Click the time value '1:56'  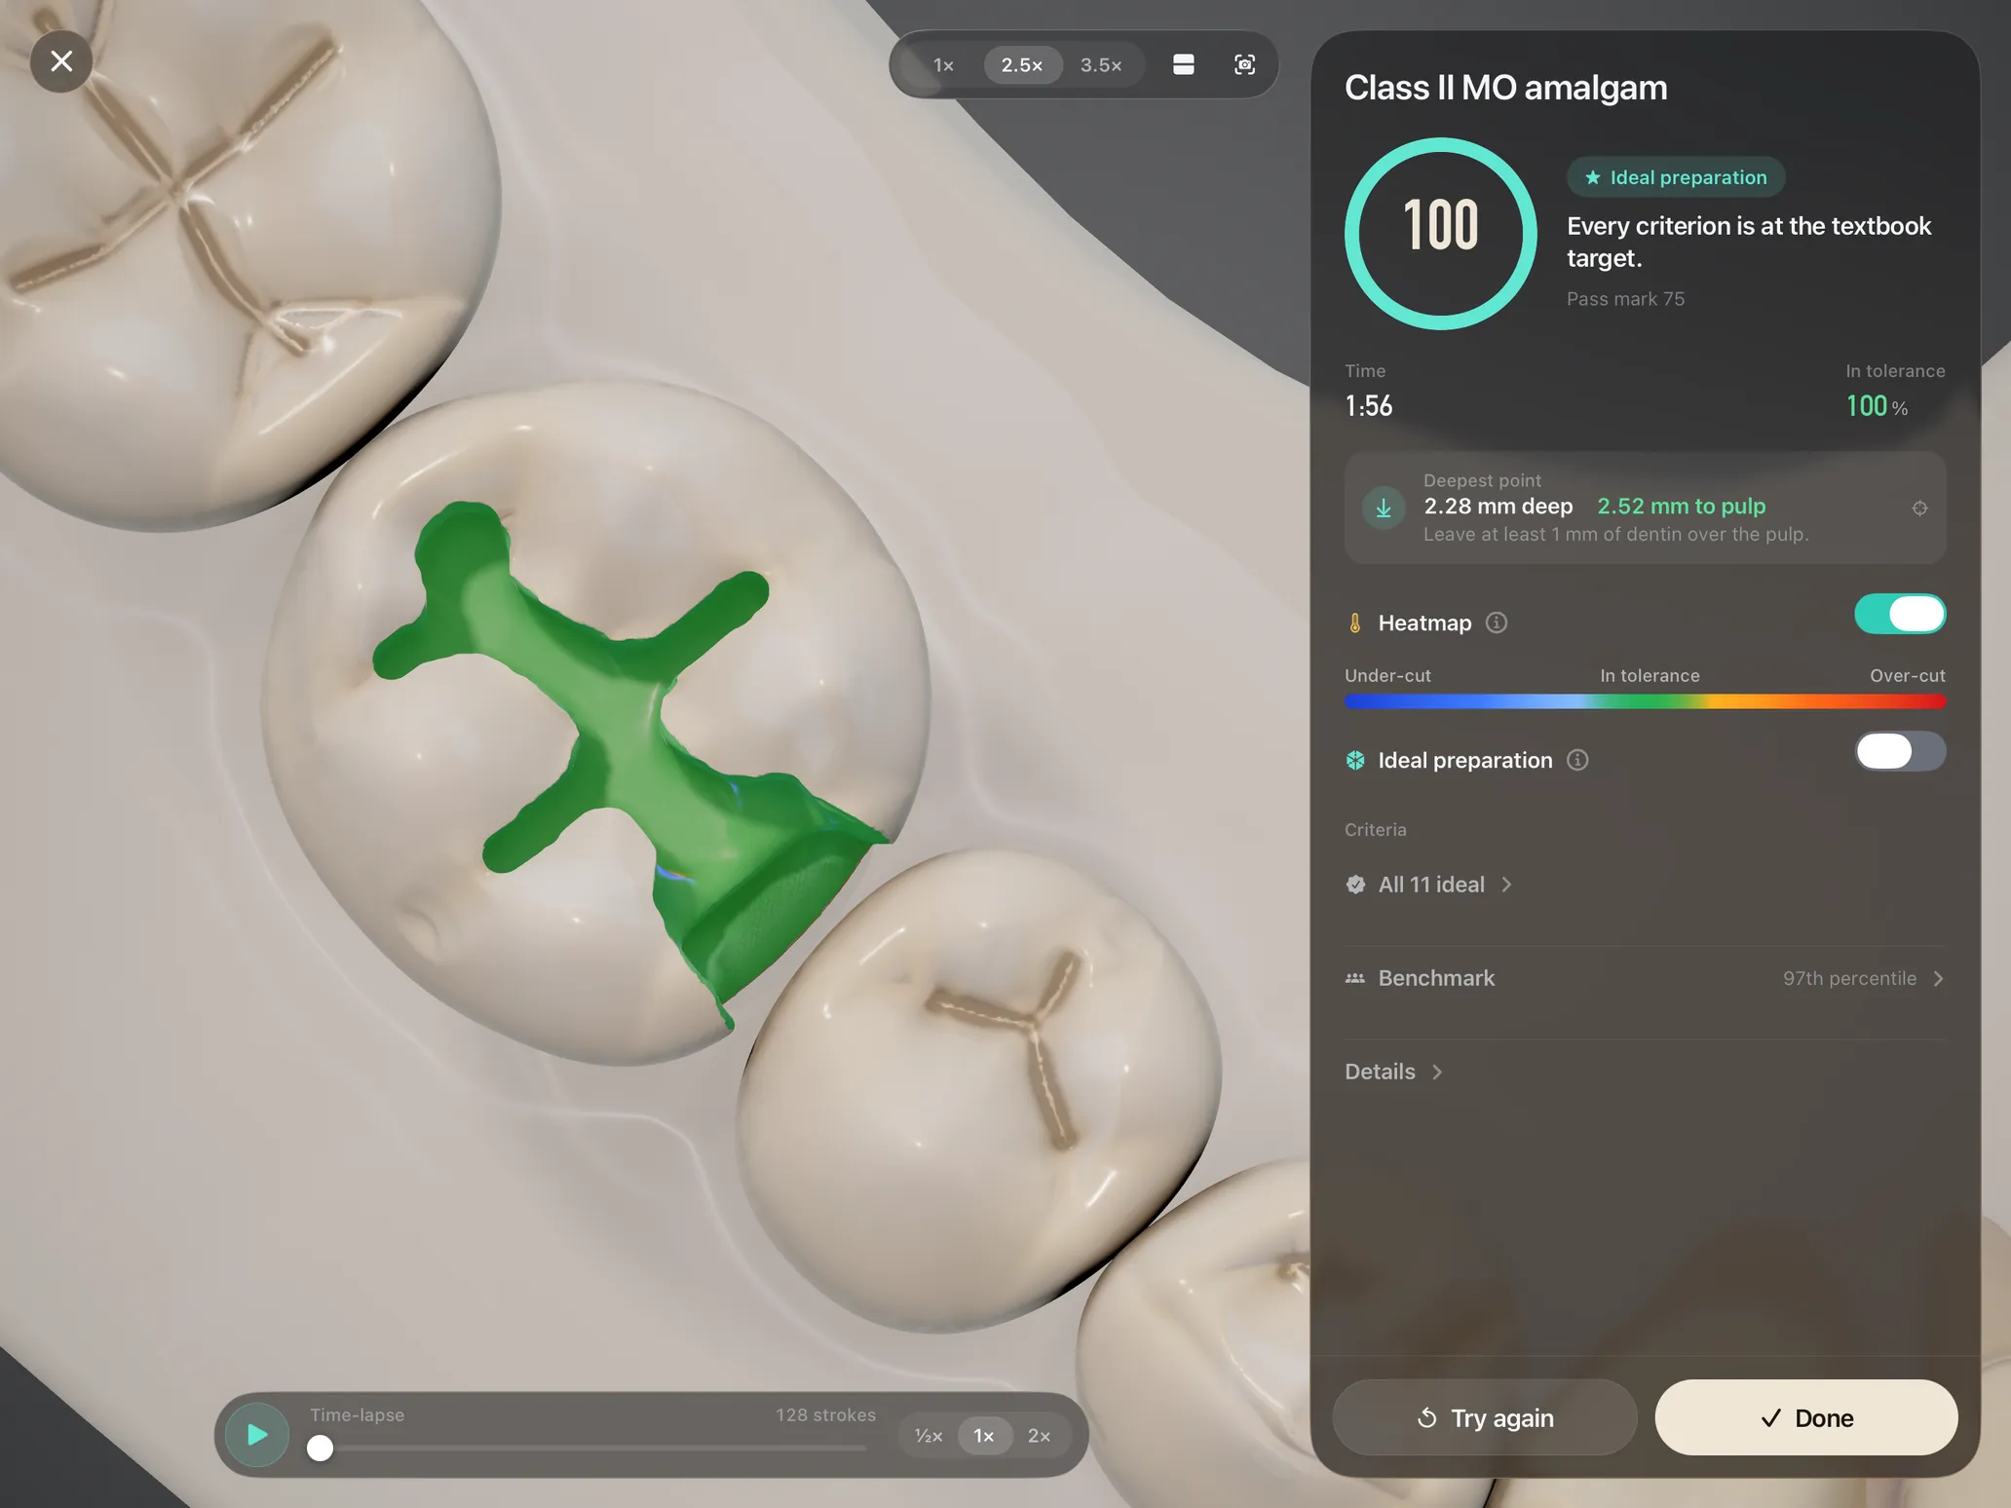pos(1368,406)
